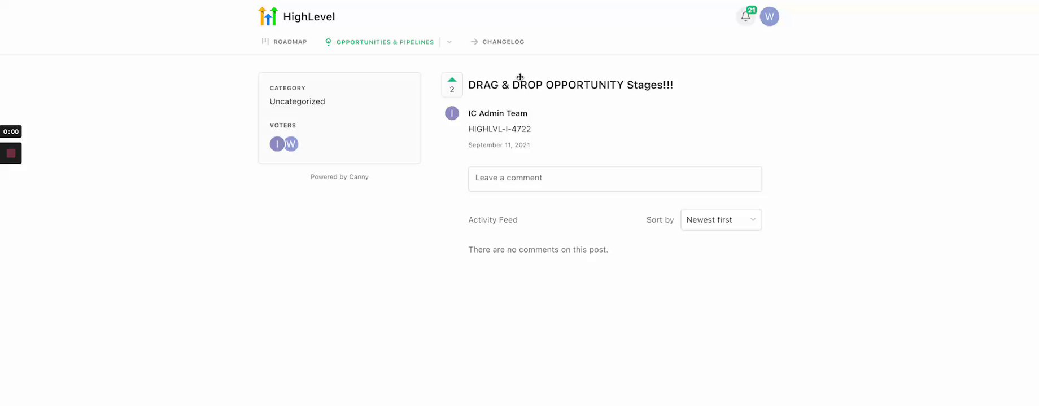Image resolution: width=1039 pixels, height=406 pixels.
Task: Stop the screen recording
Action: click(11, 153)
